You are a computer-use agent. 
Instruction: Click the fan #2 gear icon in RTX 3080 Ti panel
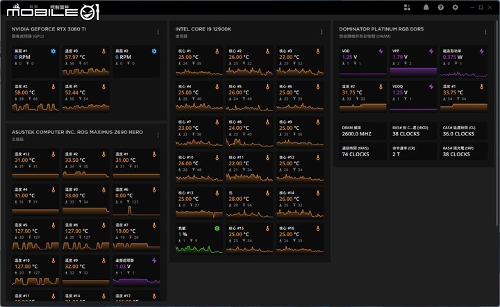[x=154, y=51]
